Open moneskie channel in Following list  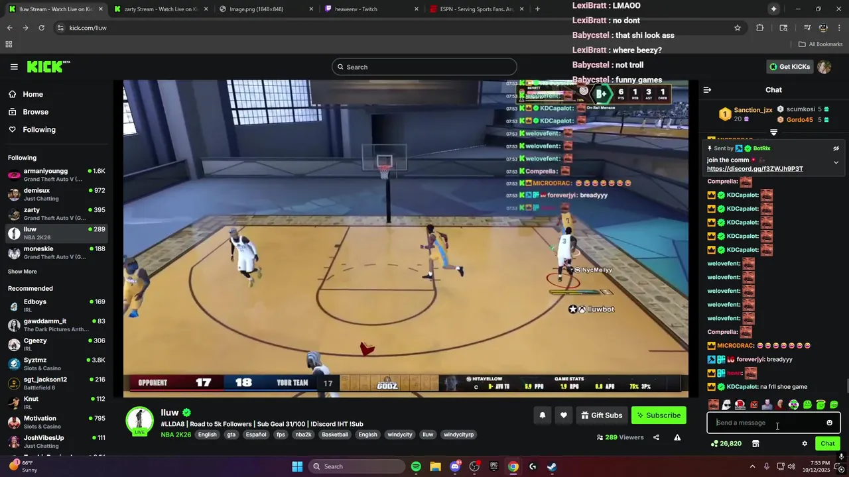pyautogui.click(x=56, y=252)
